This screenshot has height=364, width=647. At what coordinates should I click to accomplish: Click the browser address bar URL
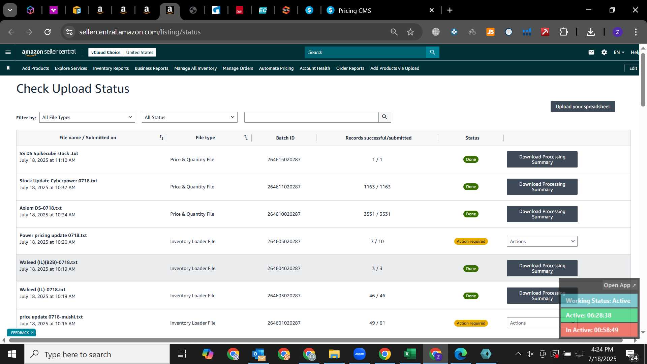(140, 32)
